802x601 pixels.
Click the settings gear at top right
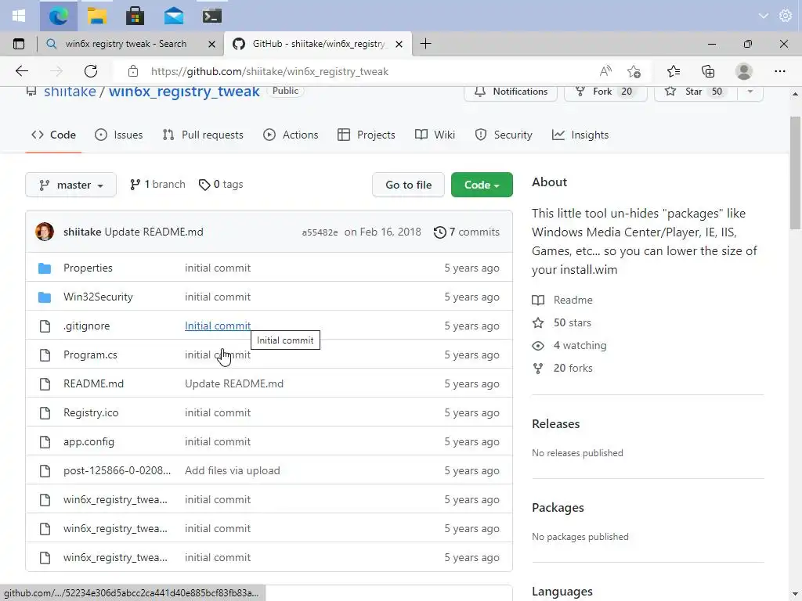pos(785,16)
